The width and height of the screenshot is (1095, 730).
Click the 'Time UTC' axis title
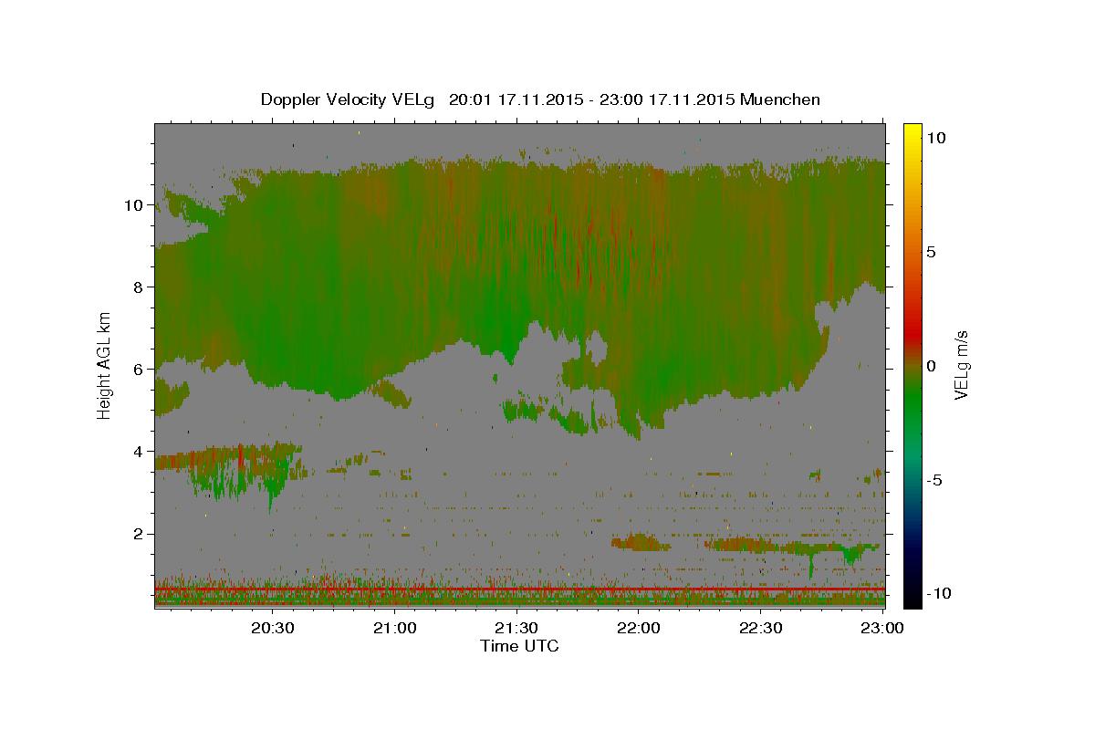519,646
